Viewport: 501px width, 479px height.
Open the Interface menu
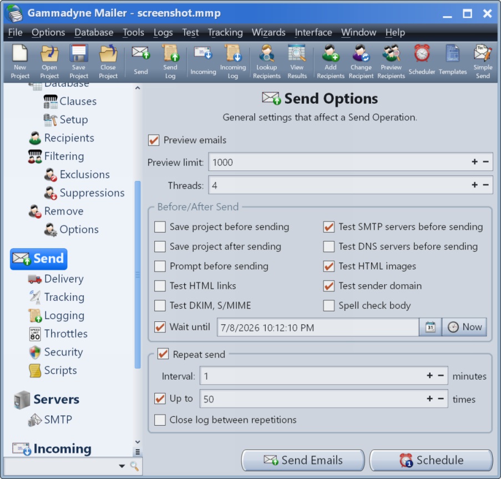tap(313, 32)
